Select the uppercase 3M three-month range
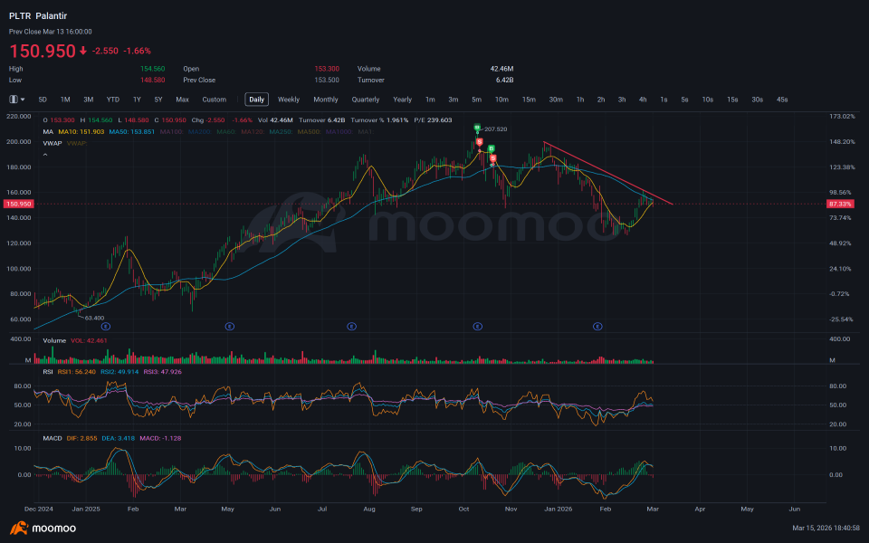 tap(88, 100)
